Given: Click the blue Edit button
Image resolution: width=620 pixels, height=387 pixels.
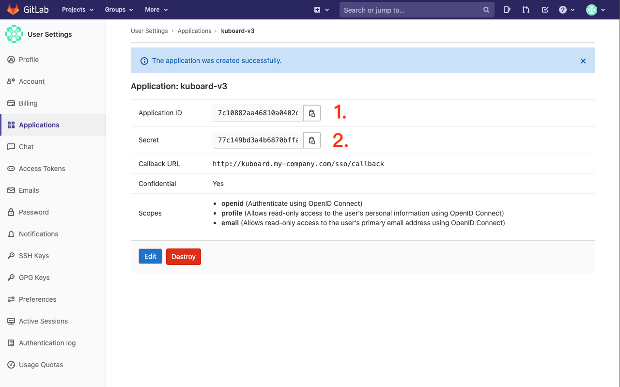Looking at the screenshot, I should [x=150, y=256].
